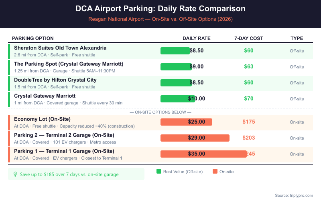Screen dimensions: 321x200
Task: Click the Economy Lot (On-Site) title
Action: [42, 119]
